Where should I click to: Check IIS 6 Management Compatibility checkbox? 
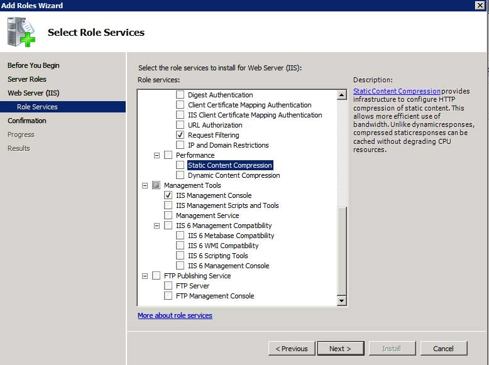coord(168,226)
